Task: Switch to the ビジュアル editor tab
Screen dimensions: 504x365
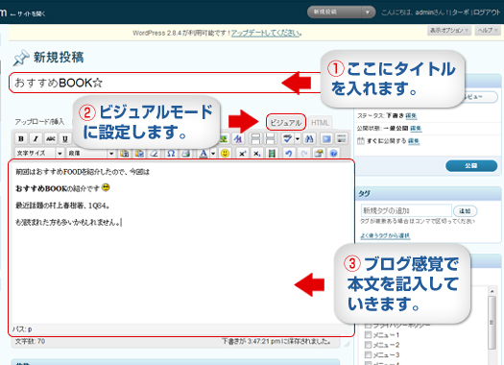Action: click(x=286, y=123)
